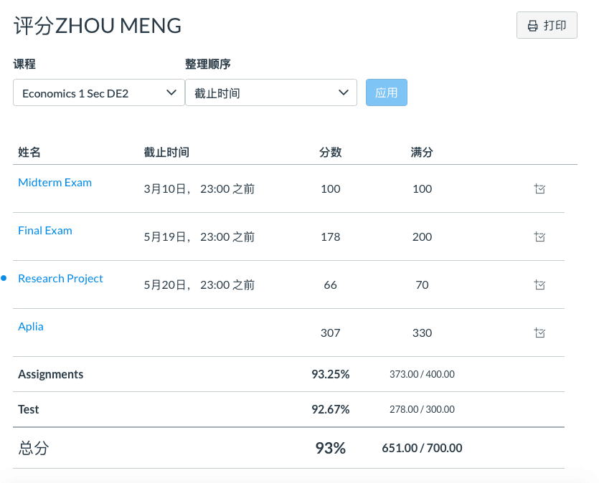Open the Research Project assignment link

60,278
